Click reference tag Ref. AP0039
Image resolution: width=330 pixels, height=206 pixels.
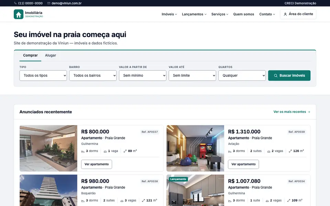(x=297, y=132)
